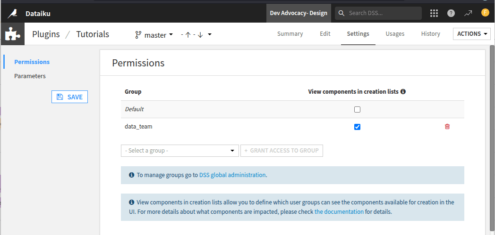Focus the Search DSS input field

point(378,13)
